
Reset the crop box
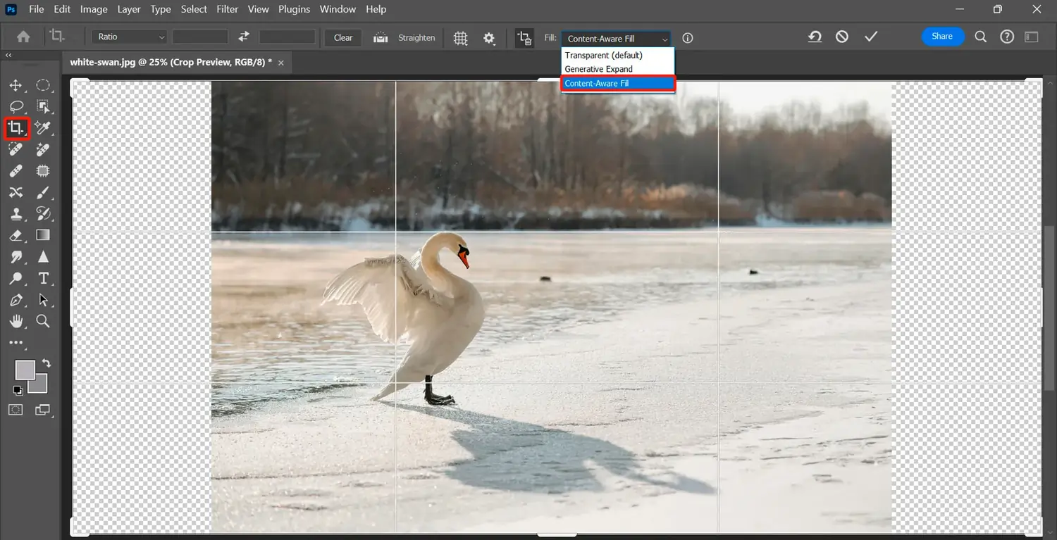[x=815, y=37]
